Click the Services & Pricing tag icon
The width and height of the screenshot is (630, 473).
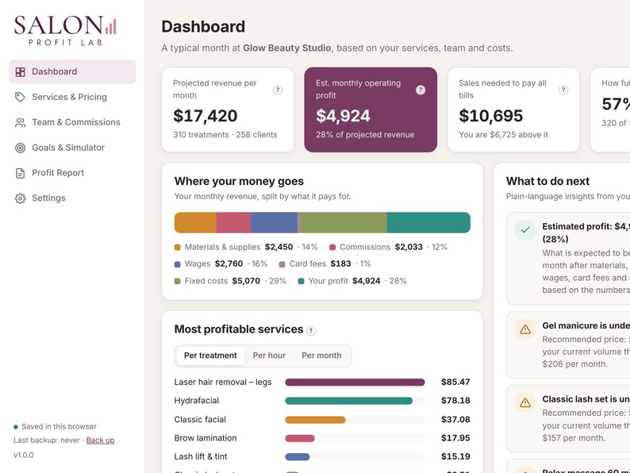[x=20, y=98]
